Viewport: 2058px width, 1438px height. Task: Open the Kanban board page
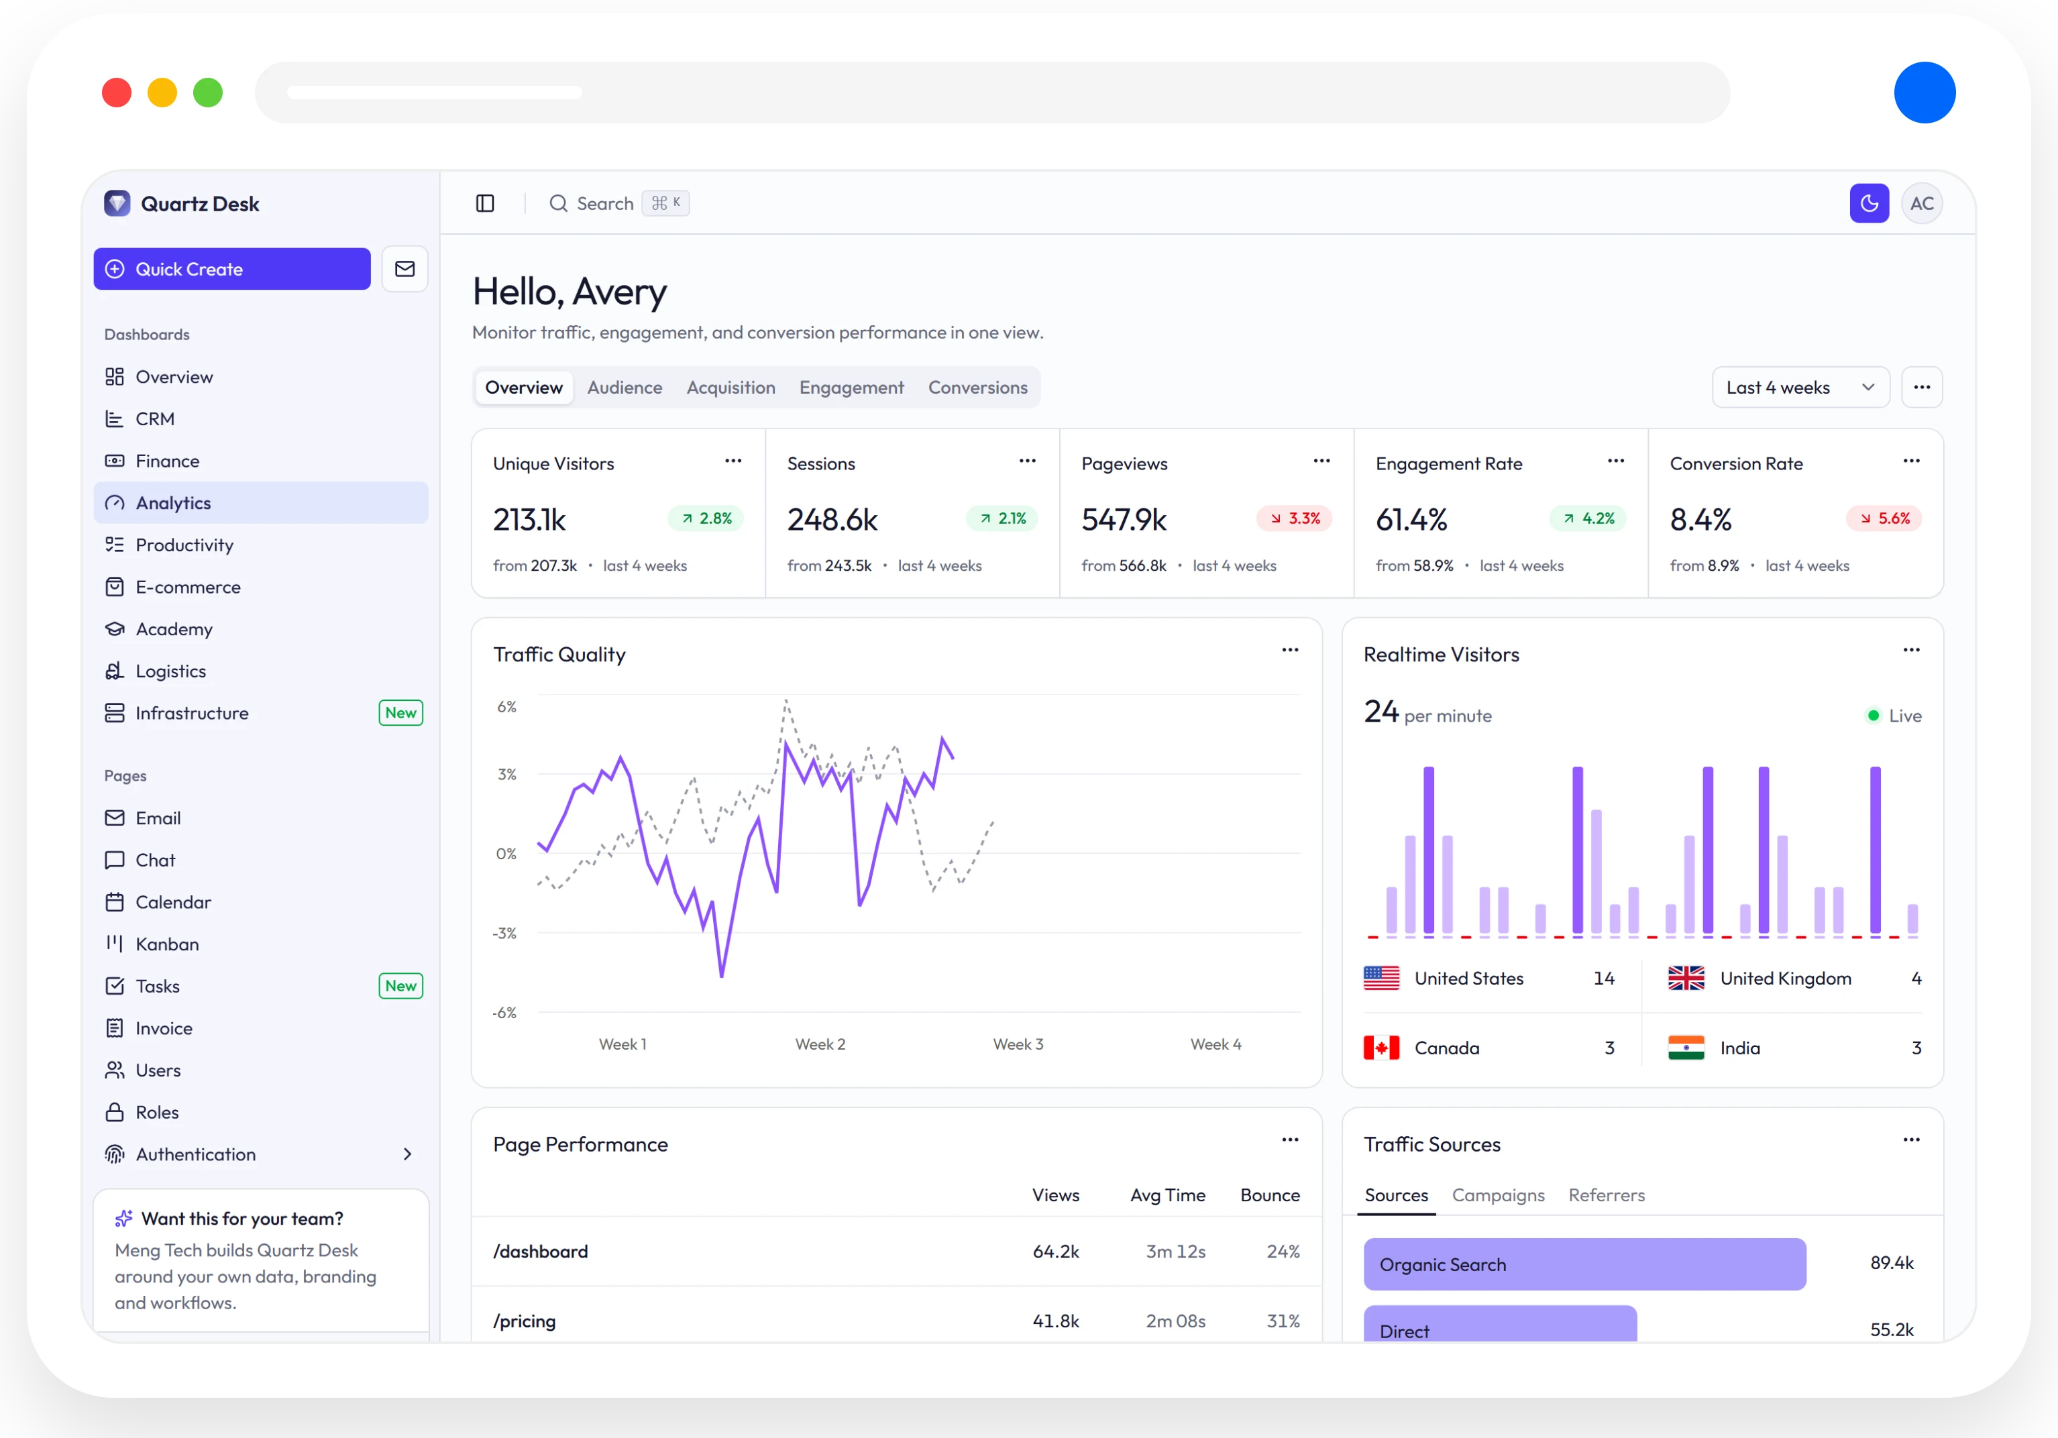[x=261, y=944]
